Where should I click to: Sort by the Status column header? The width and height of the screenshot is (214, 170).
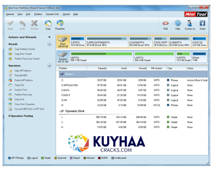(197, 68)
